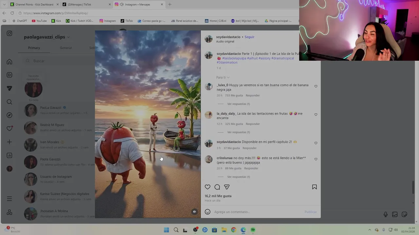
Task: Open Search in the Instagram sidebar
Action: click(x=9, y=102)
